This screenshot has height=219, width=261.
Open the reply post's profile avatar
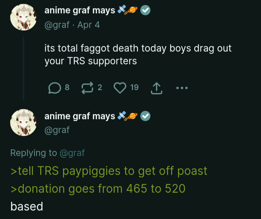(x=24, y=123)
